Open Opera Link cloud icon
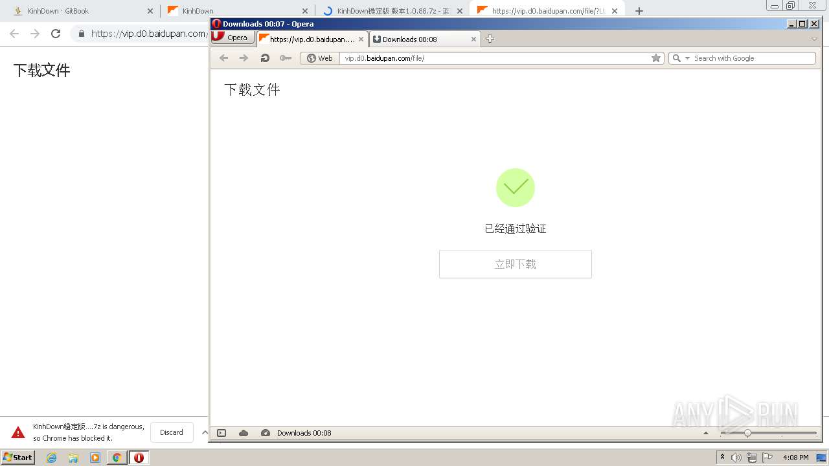This screenshot has height=466, width=829. (x=244, y=433)
